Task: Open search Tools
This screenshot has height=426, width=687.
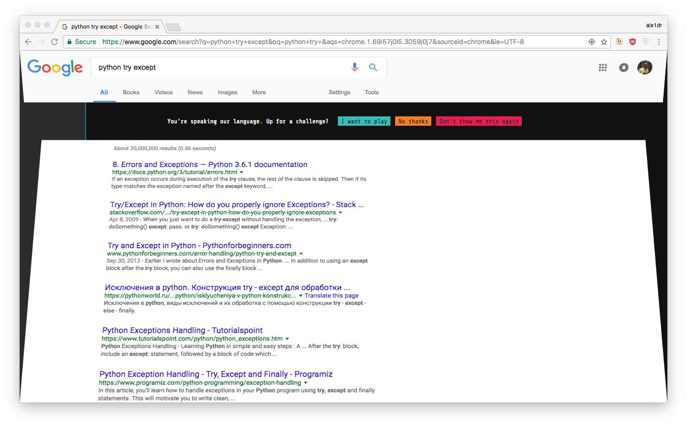Action: [x=372, y=92]
